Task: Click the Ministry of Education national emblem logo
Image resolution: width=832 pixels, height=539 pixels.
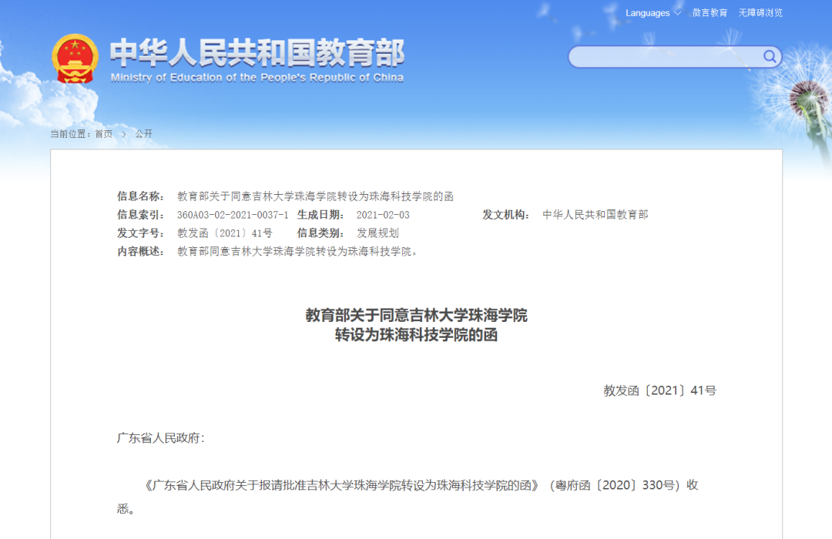Action: (x=75, y=55)
